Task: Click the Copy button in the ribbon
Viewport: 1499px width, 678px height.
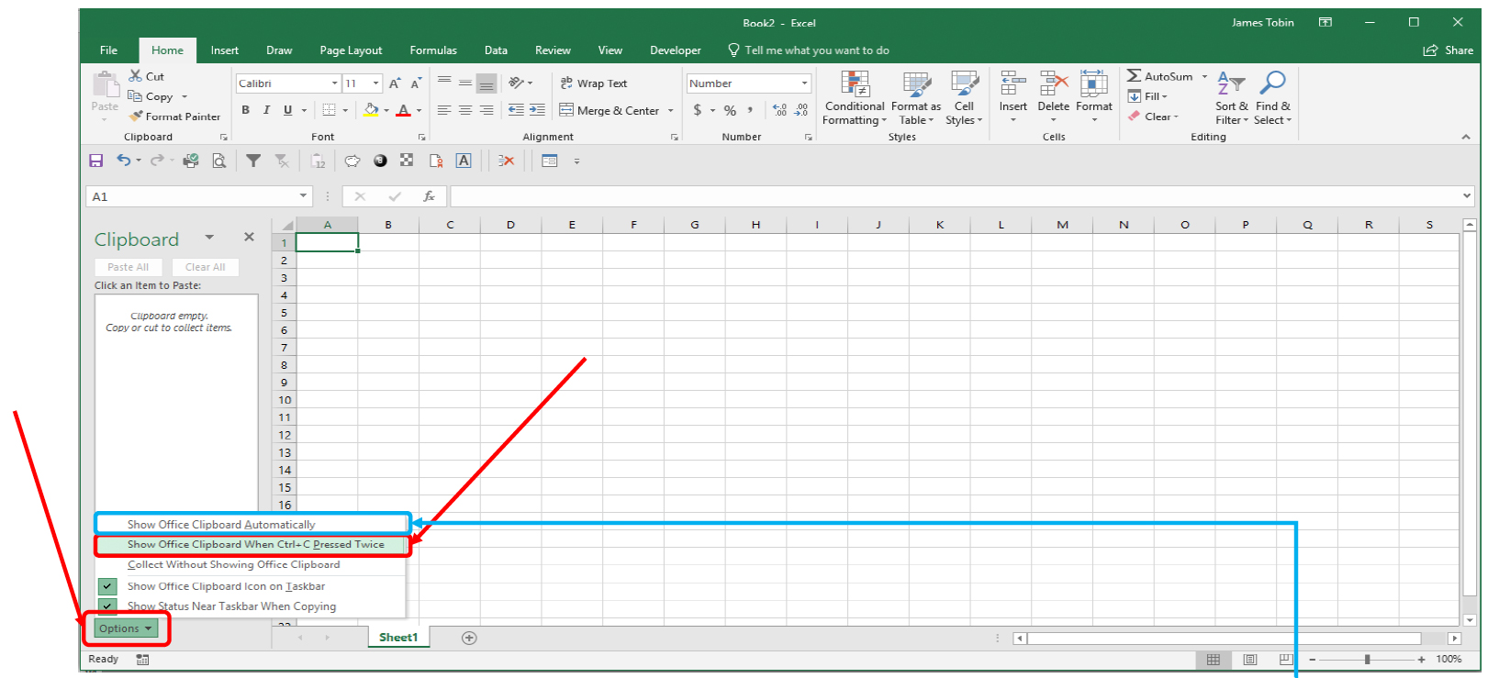Action: [151, 96]
